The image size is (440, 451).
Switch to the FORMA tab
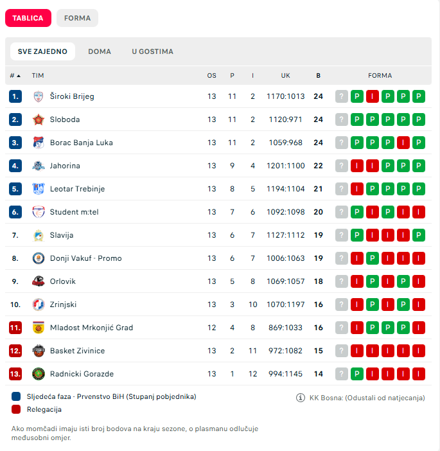click(77, 18)
